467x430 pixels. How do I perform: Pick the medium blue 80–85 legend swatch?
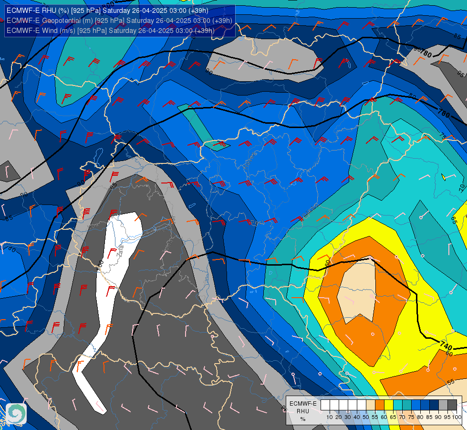point(425,405)
